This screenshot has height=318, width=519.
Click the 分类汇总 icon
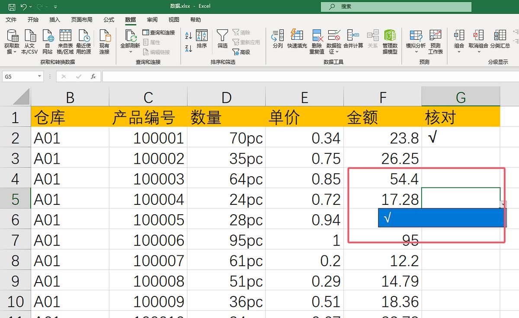click(500, 39)
